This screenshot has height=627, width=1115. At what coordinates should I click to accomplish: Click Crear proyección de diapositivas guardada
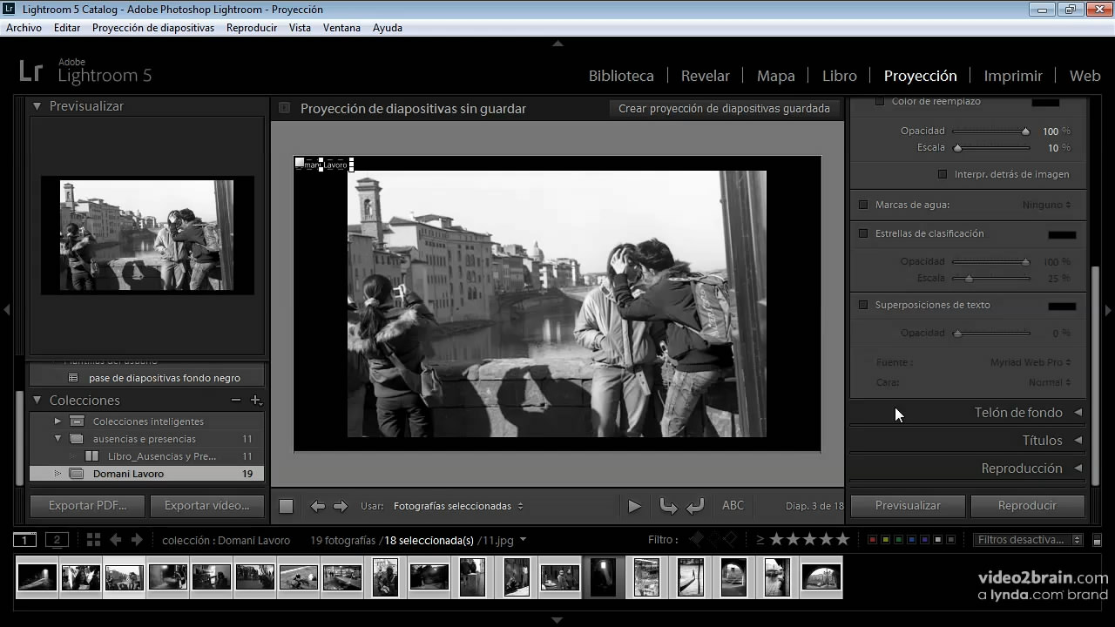pyautogui.click(x=724, y=109)
